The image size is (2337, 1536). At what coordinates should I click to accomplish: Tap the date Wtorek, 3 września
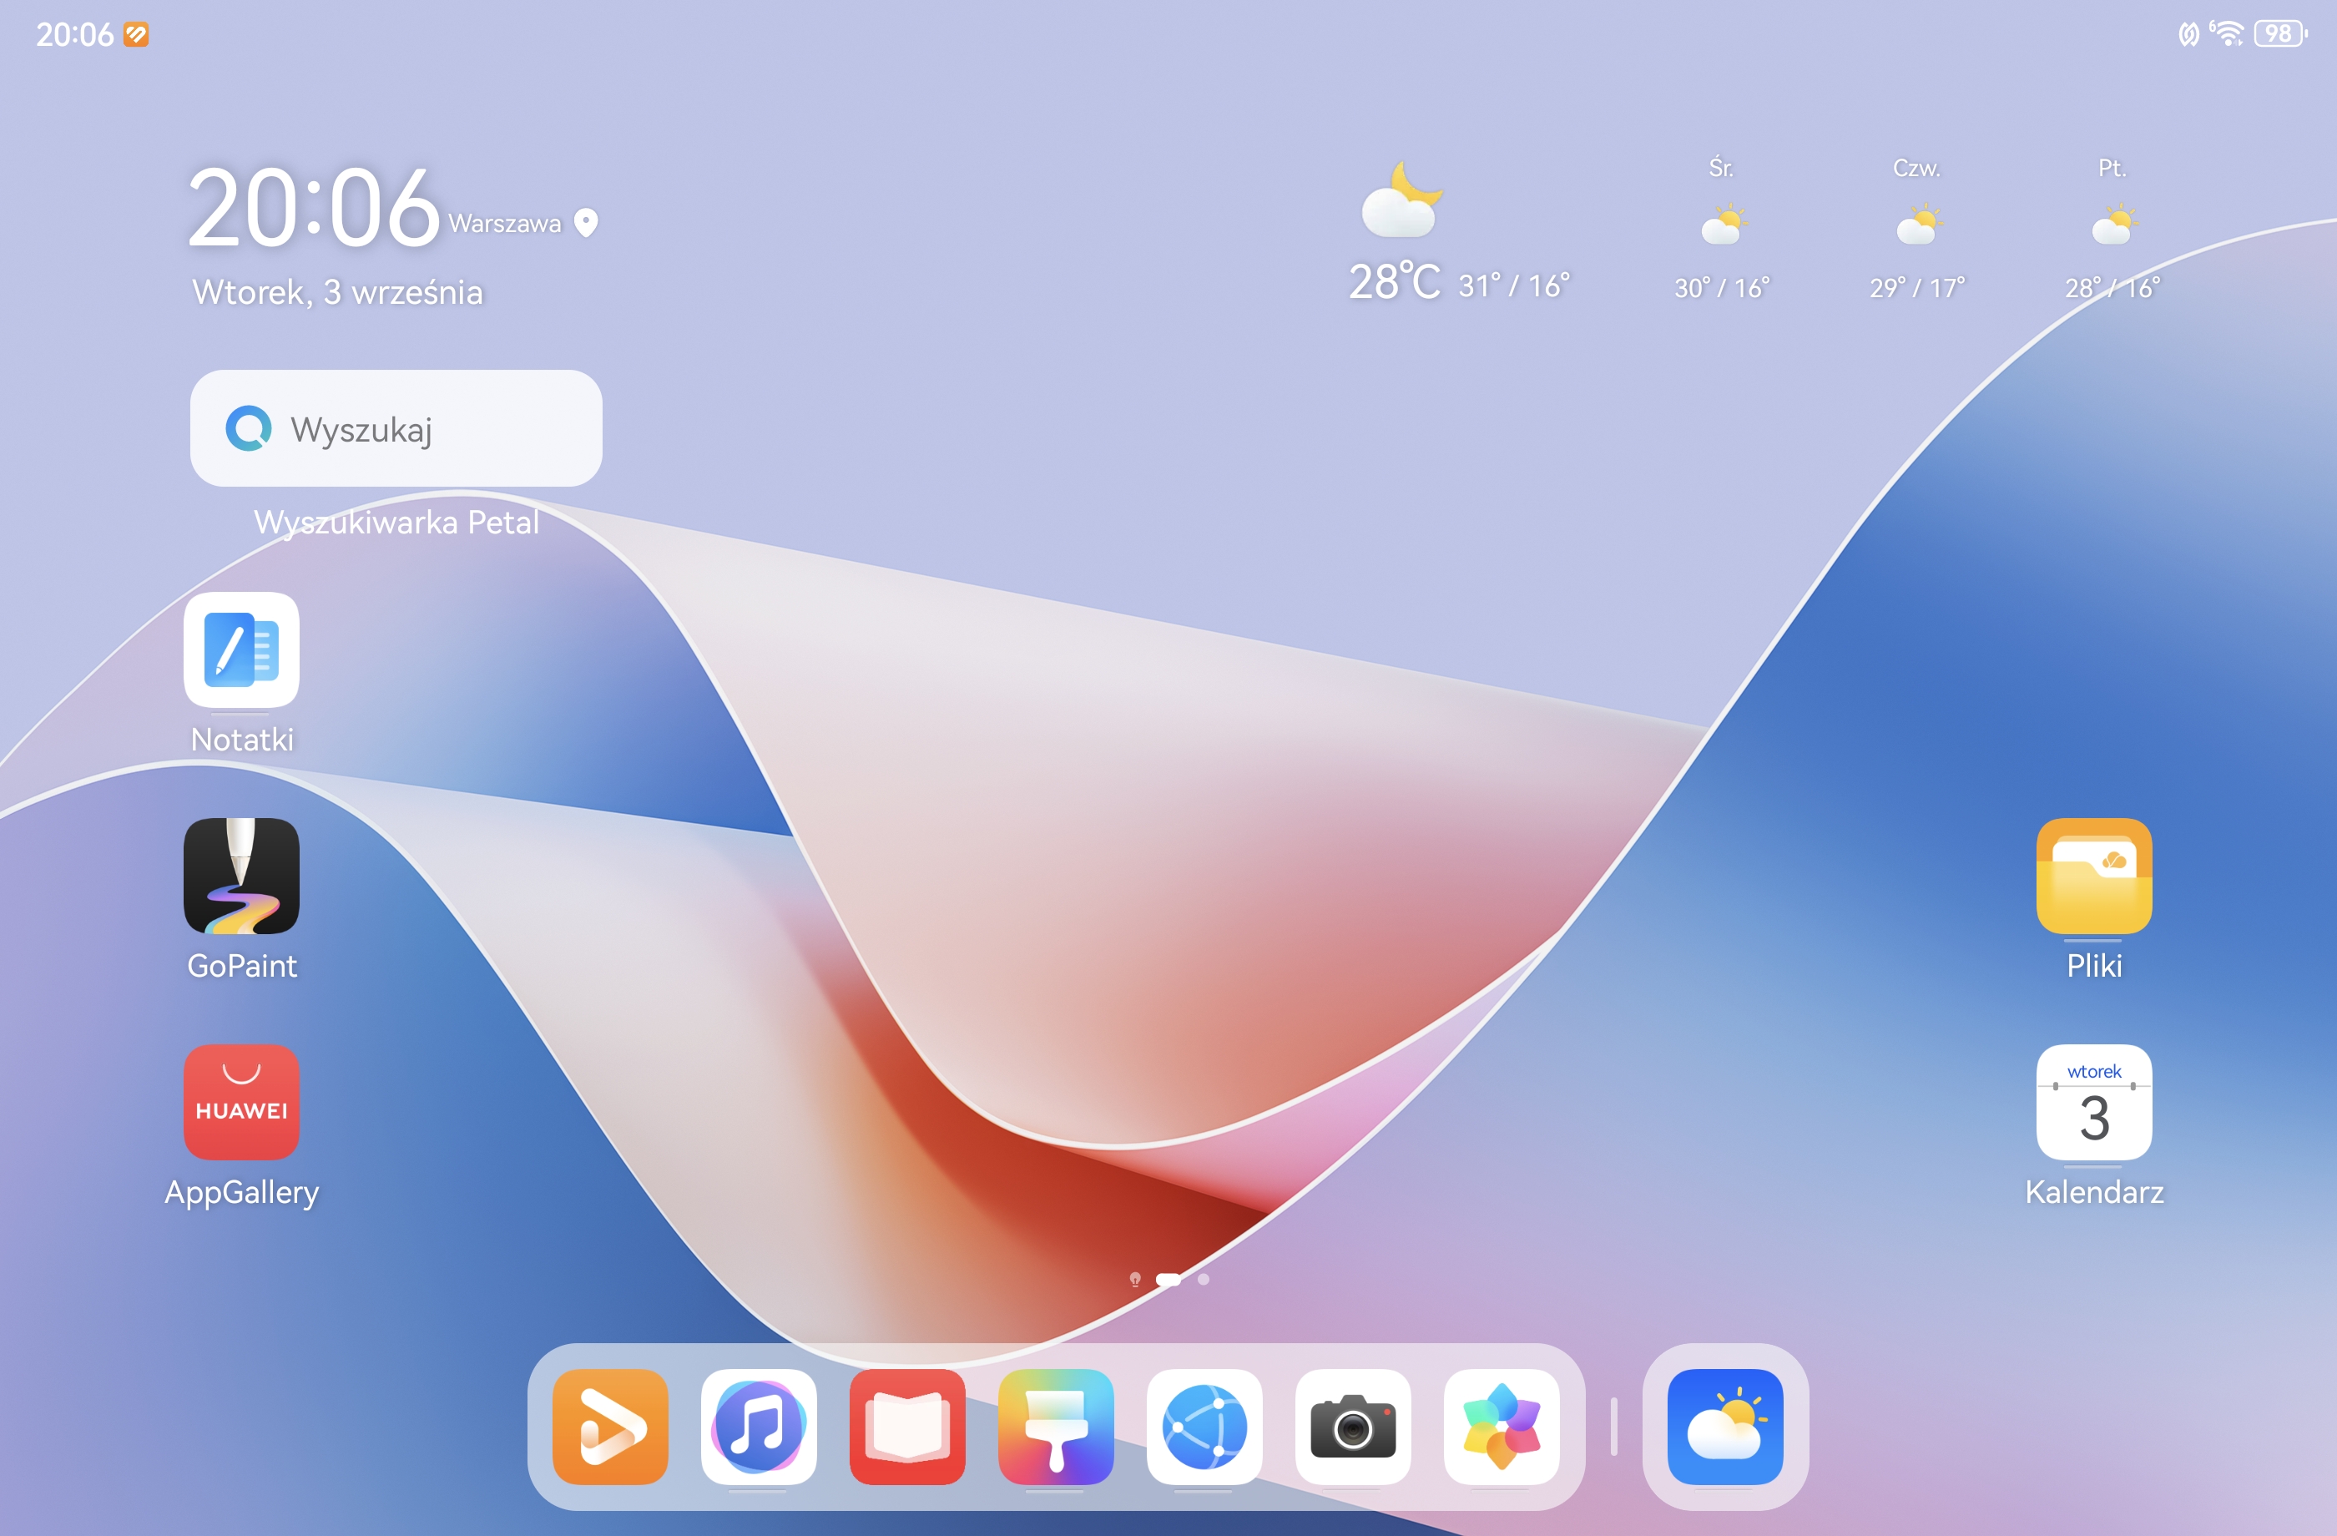tap(338, 291)
